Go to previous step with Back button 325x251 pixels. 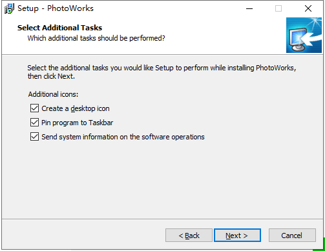click(189, 236)
